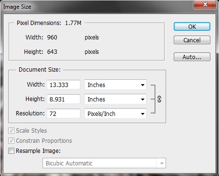Expand the Pixels/Inch resolution units dropdown
This screenshot has width=219, height=176.
click(116, 113)
